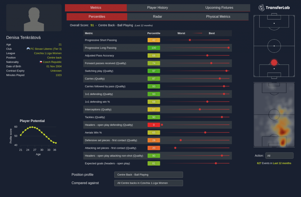Viewport: 301px width, 197px height.
Task: Expand the Compared against dropdown
Action: 148,183
